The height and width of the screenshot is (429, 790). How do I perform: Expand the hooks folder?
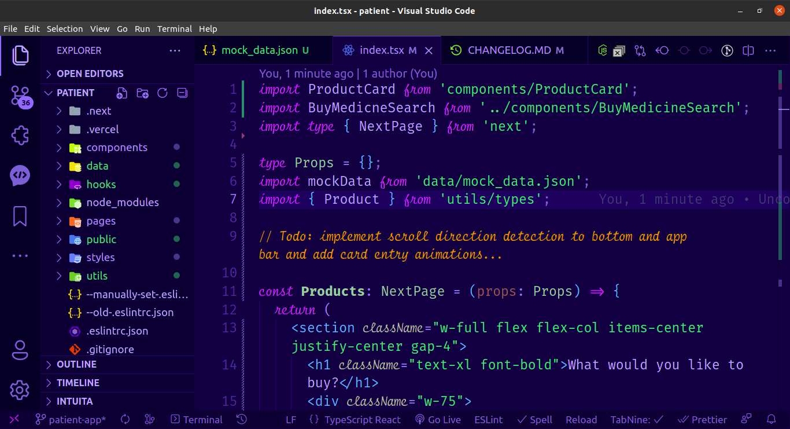(117, 185)
